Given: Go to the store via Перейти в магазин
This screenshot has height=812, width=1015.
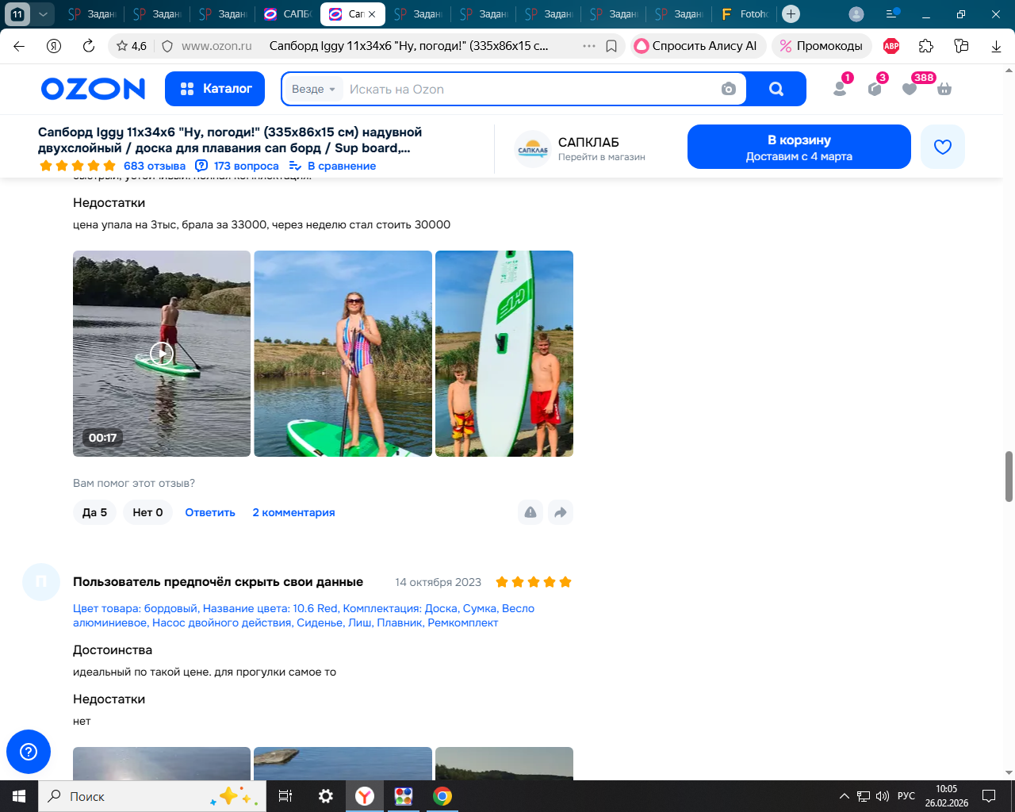Looking at the screenshot, I should pos(602,157).
